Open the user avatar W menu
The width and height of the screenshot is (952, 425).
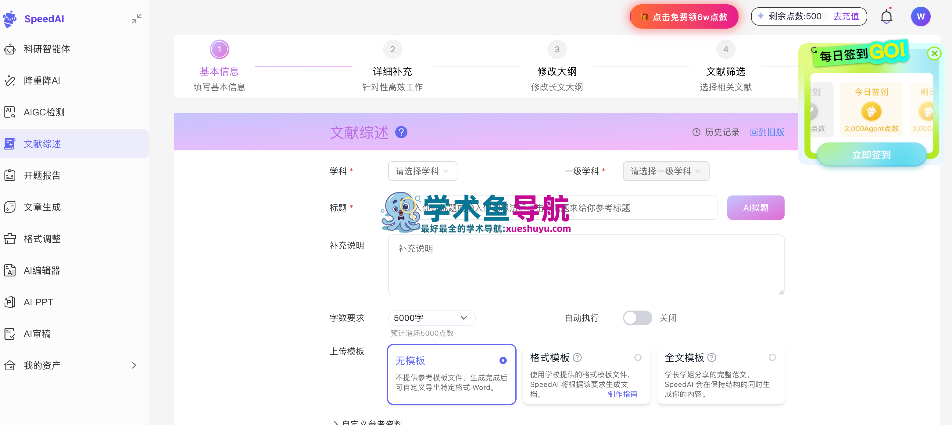[921, 17]
